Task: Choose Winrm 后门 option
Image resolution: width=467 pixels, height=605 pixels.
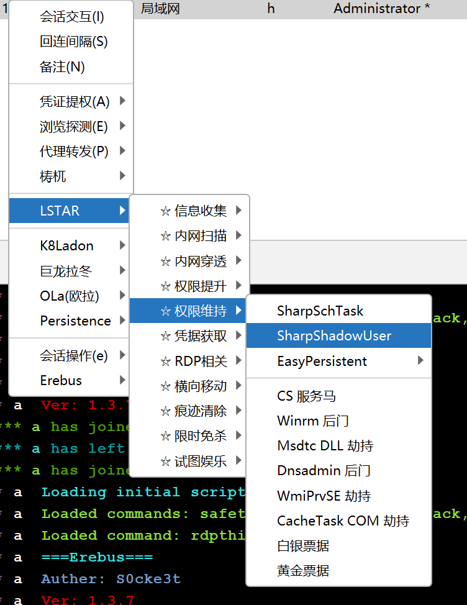Action: pos(338,421)
